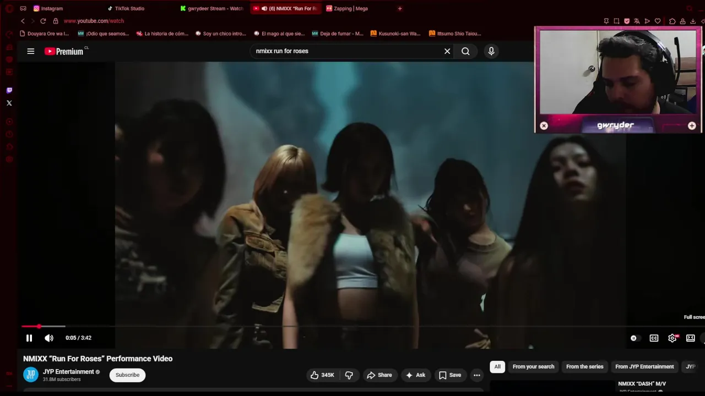This screenshot has width=705, height=396.
Task: Mute the video using the speaker icon
Action: [49, 338]
